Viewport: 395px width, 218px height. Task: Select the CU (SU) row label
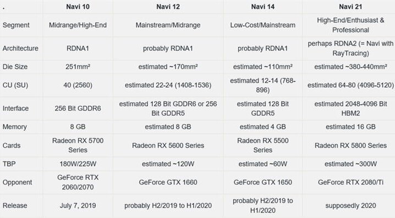[15, 85]
